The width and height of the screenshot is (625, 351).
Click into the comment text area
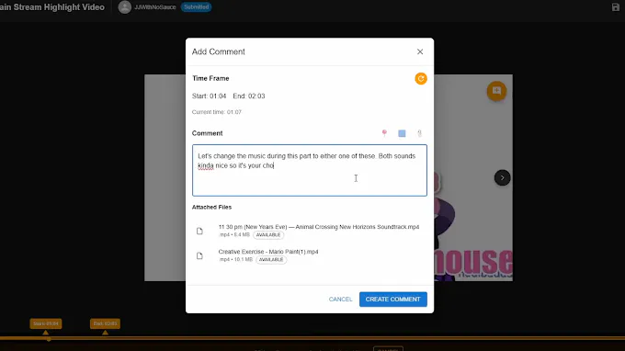point(310,170)
